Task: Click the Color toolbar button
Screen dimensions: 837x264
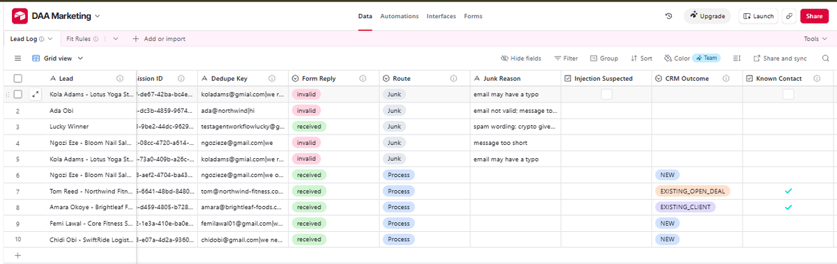Action: tap(677, 59)
